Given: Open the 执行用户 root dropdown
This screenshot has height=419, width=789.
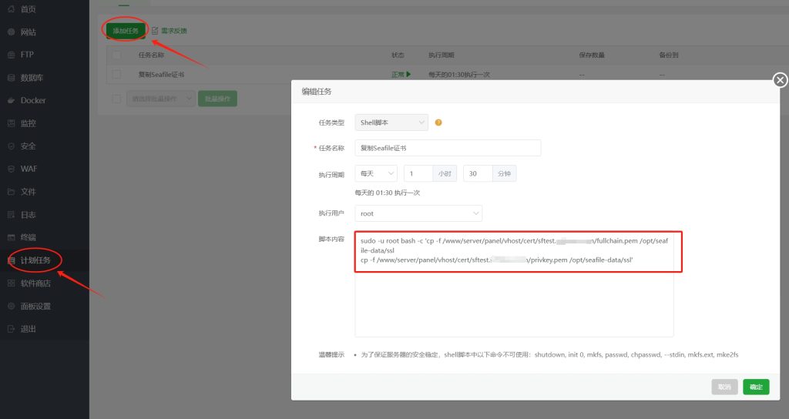Looking at the screenshot, I should click(x=418, y=213).
